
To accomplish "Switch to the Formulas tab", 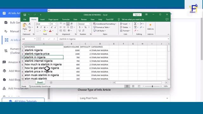I will click(66, 20).
